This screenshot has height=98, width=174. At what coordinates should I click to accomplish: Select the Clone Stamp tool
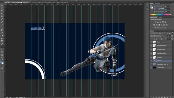click(x=2, y=27)
